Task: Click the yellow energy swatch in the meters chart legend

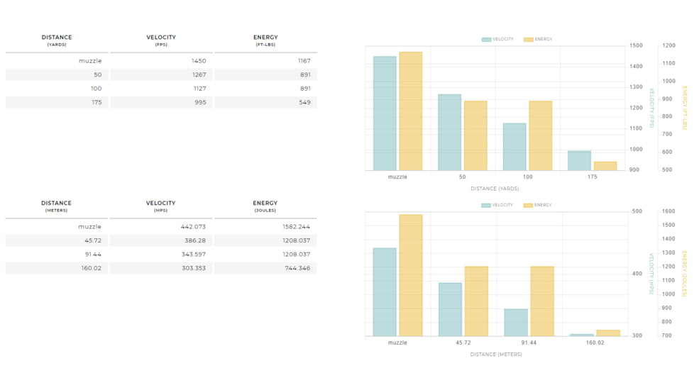Action: 528,206
